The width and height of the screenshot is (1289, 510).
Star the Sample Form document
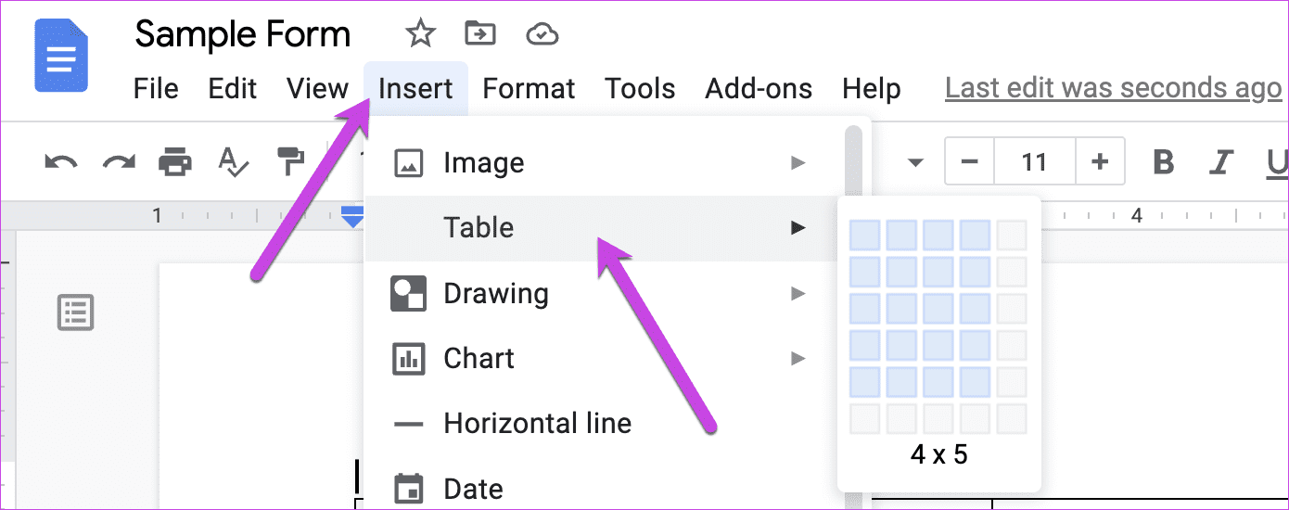(420, 35)
